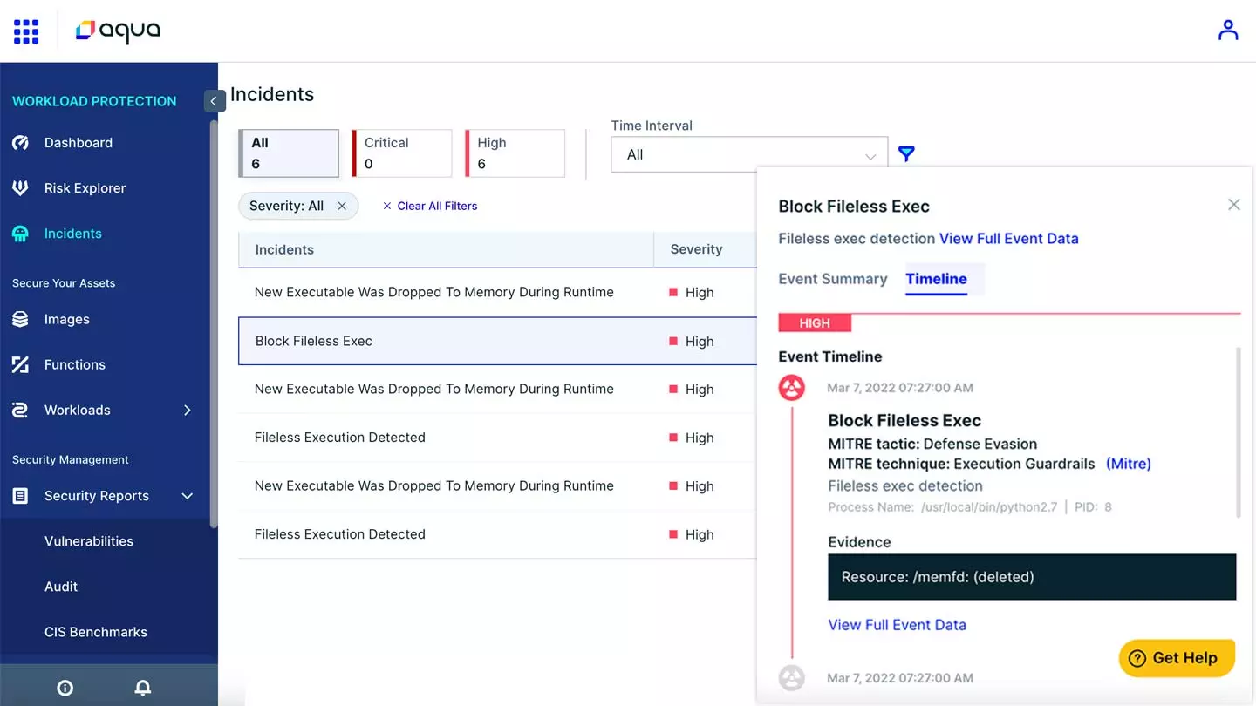This screenshot has width=1256, height=706.
Task: Click the blue filter funnel icon
Action: (x=906, y=154)
